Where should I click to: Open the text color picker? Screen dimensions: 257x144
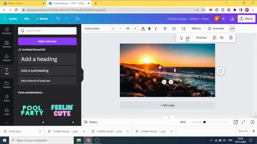click(x=143, y=28)
